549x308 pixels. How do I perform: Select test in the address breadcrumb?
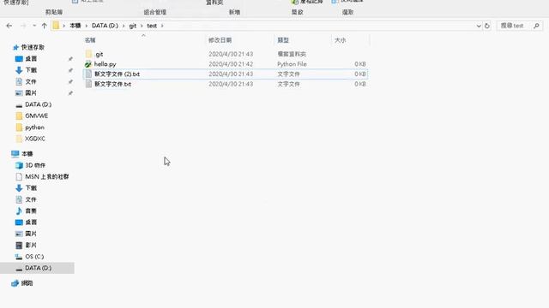pyautogui.click(x=152, y=26)
